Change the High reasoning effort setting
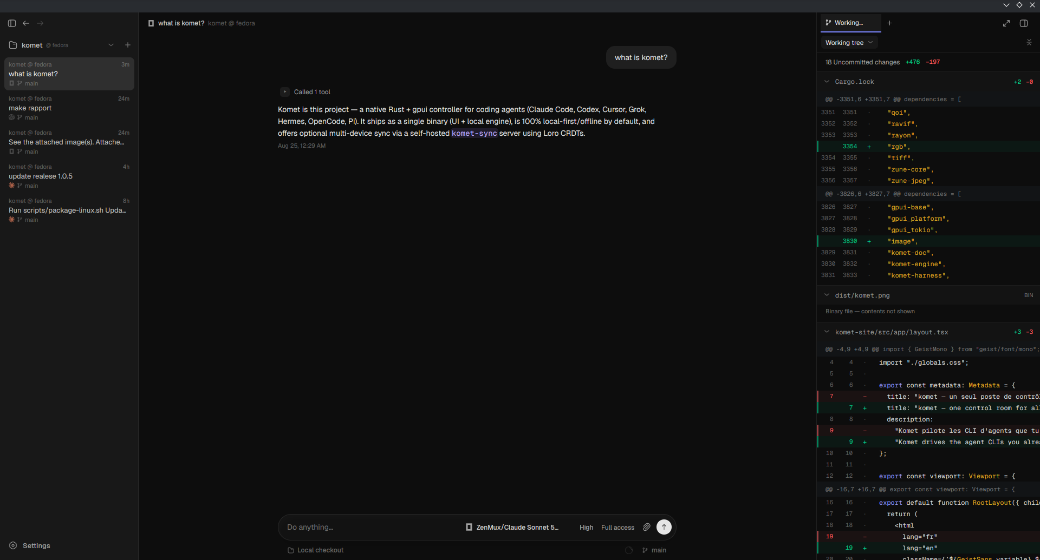The width and height of the screenshot is (1040, 560). (586, 527)
